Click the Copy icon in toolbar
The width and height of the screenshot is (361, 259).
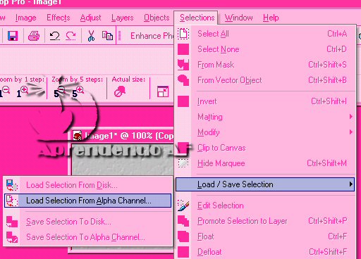107,36
